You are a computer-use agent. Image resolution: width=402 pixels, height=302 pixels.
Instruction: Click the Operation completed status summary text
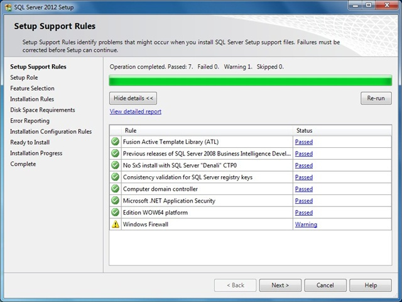(197, 67)
